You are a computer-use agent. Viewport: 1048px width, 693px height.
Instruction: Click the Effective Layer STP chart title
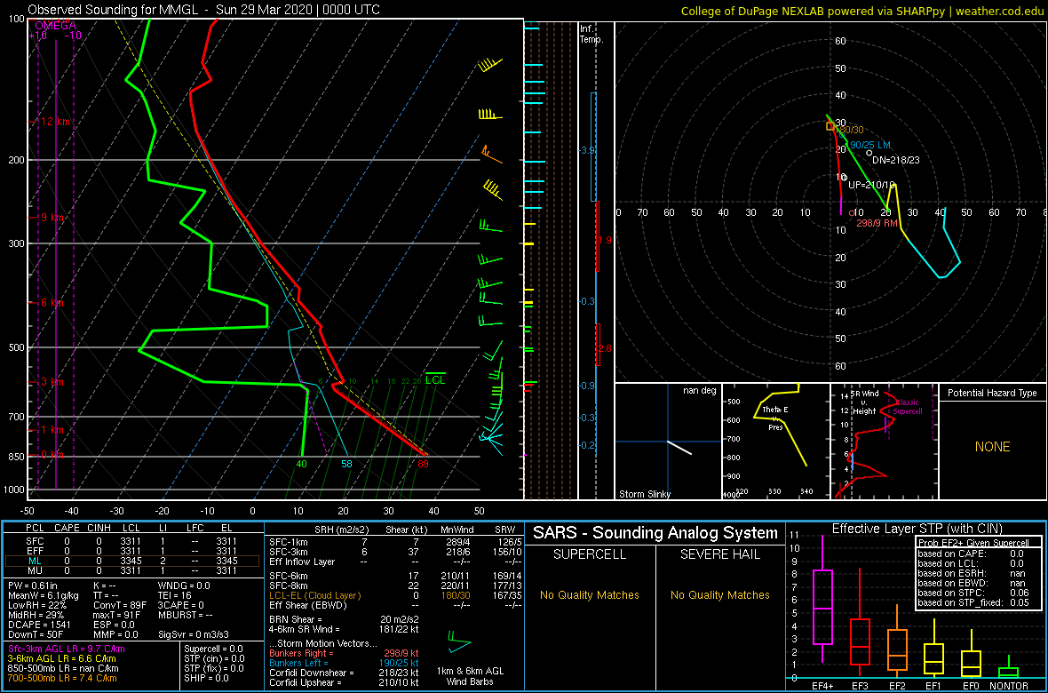(x=915, y=529)
